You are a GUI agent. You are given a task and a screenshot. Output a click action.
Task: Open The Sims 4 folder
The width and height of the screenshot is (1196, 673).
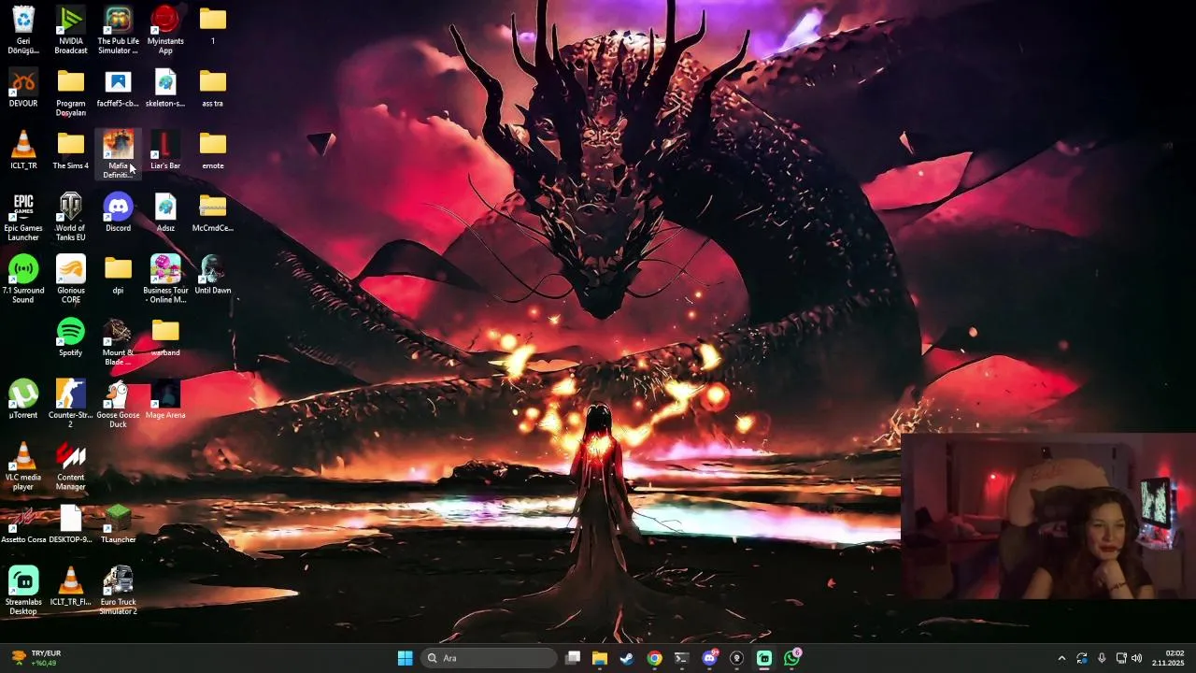(x=71, y=150)
